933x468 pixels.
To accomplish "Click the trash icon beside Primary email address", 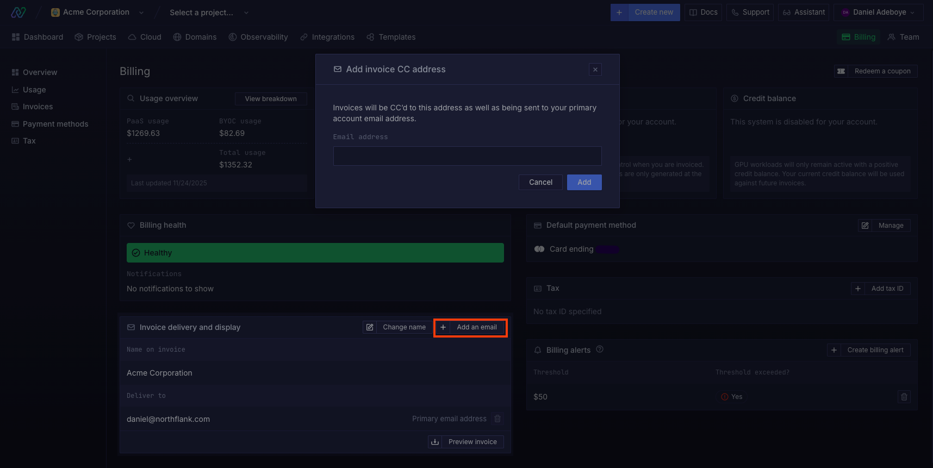I will [x=497, y=419].
